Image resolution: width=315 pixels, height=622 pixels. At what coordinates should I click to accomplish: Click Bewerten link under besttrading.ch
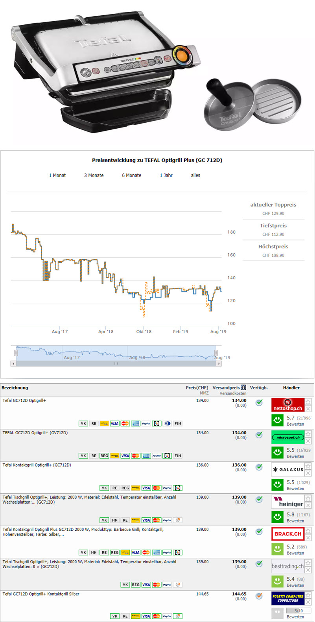coord(295,585)
